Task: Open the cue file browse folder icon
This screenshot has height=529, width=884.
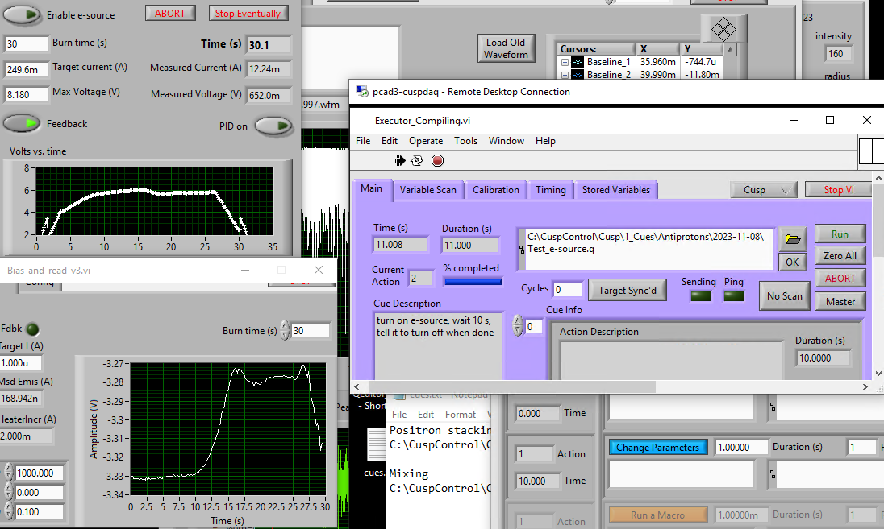Action: (792, 239)
